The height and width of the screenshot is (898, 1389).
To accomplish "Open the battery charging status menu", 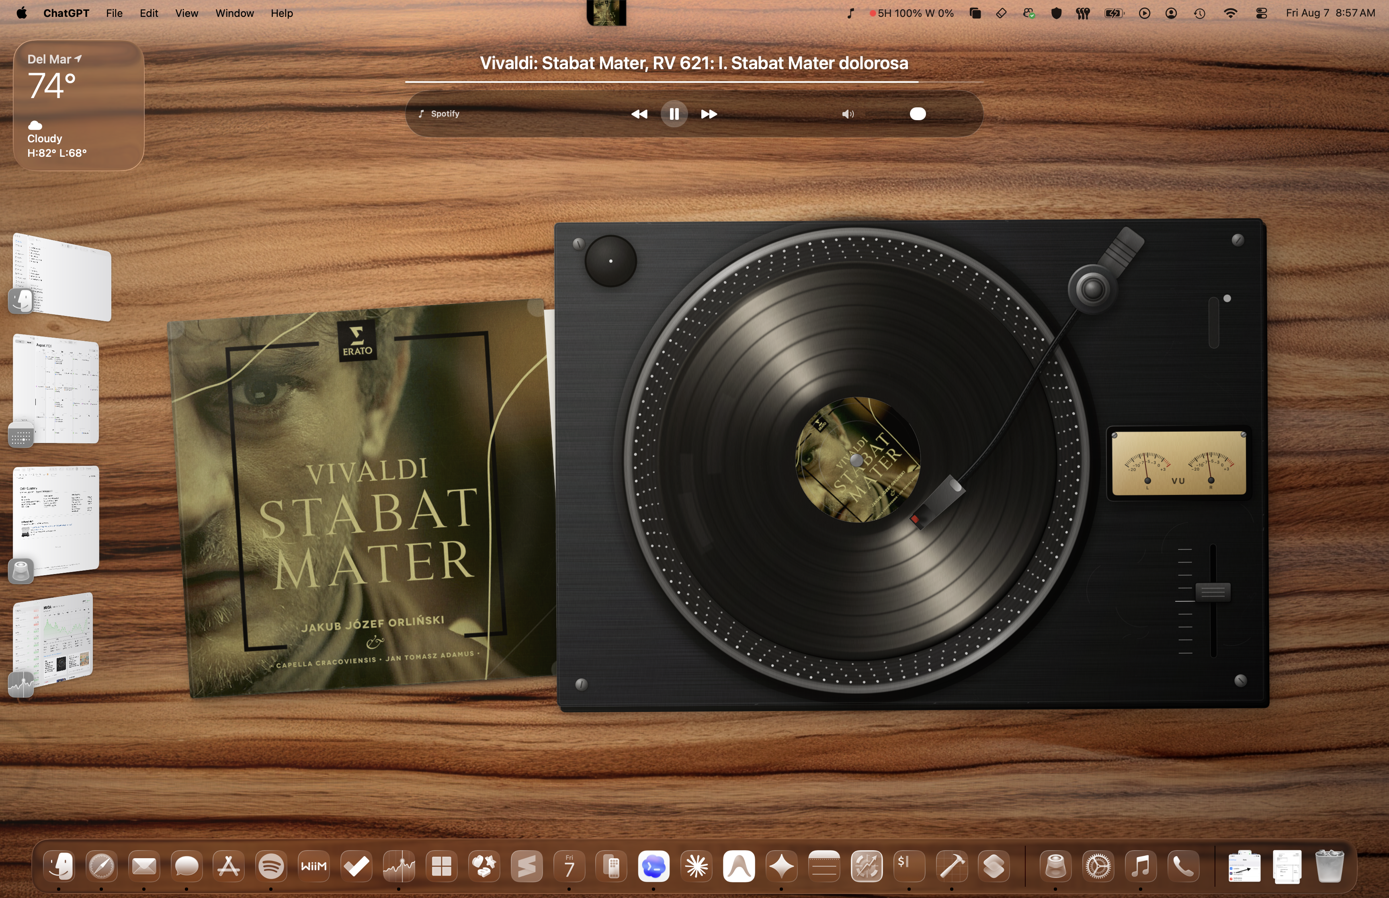I will [x=1114, y=13].
